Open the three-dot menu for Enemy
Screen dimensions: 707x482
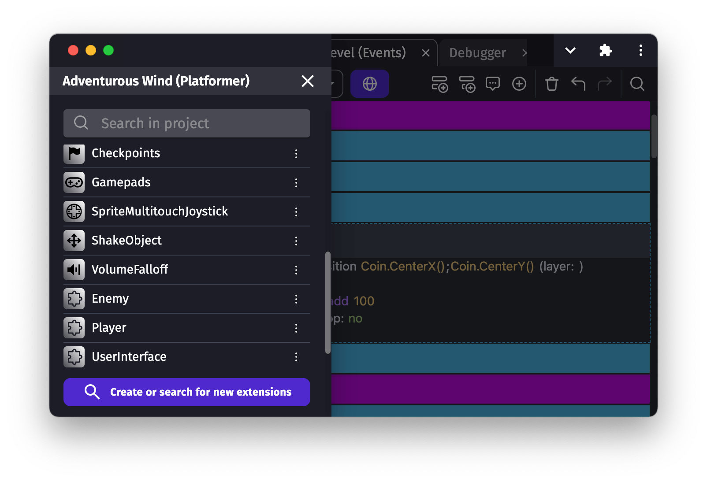pyautogui.click(x=296, y=299)
